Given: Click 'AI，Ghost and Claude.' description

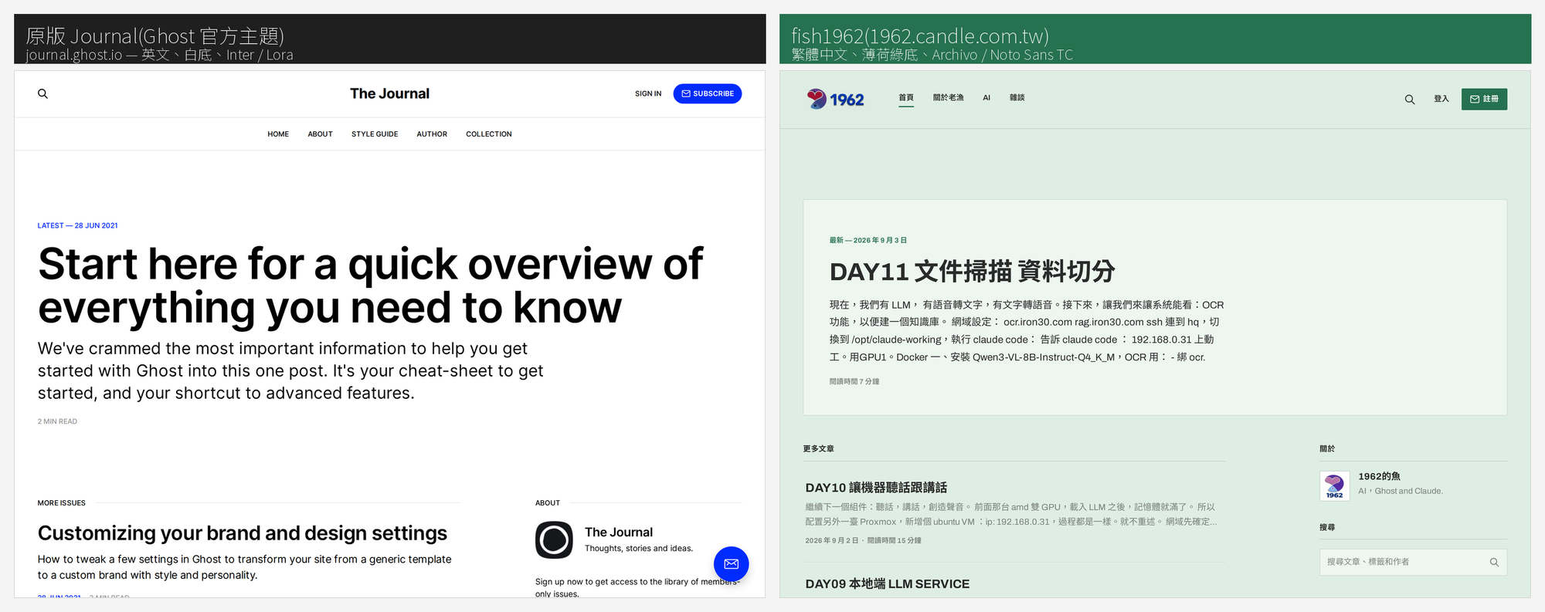Looking at the screenshot, I should click(1401, 491).
